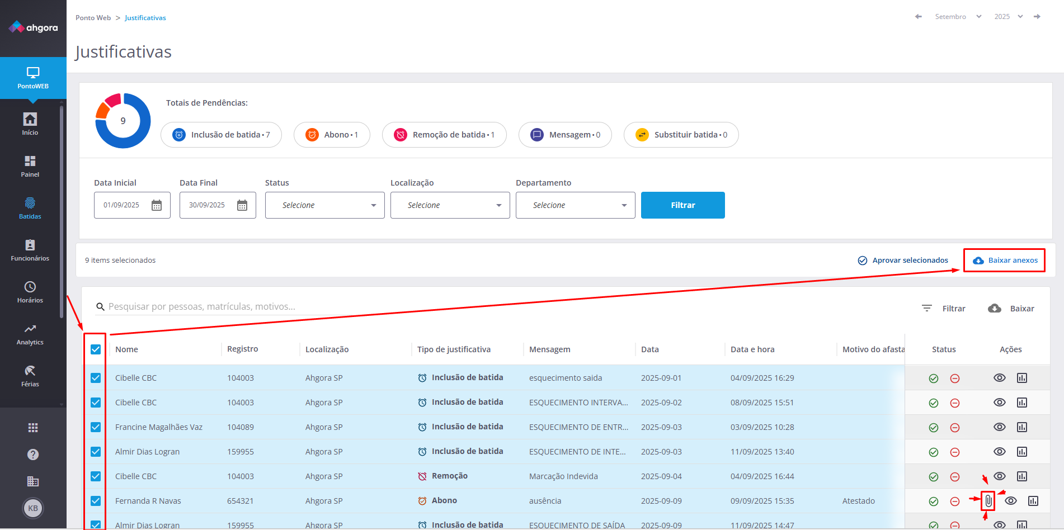Sort table by Nome column
The height and width of the screenshot is (530, 1064).
pos(126,349)
